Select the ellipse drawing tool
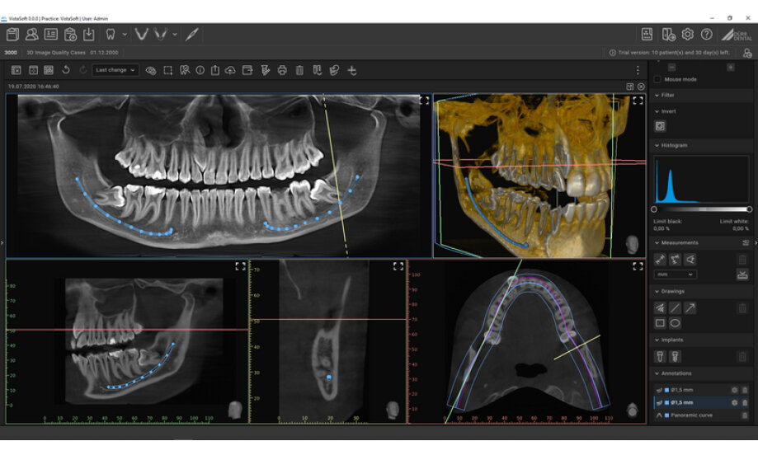The height and width of the screenshot is (455, 758). (675, 323)
